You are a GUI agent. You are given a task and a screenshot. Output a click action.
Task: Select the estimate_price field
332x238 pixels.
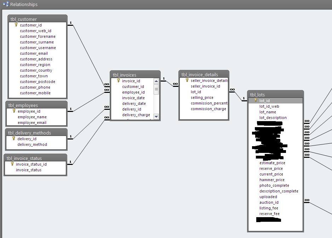pyautogui.click(x=272, y=163)
